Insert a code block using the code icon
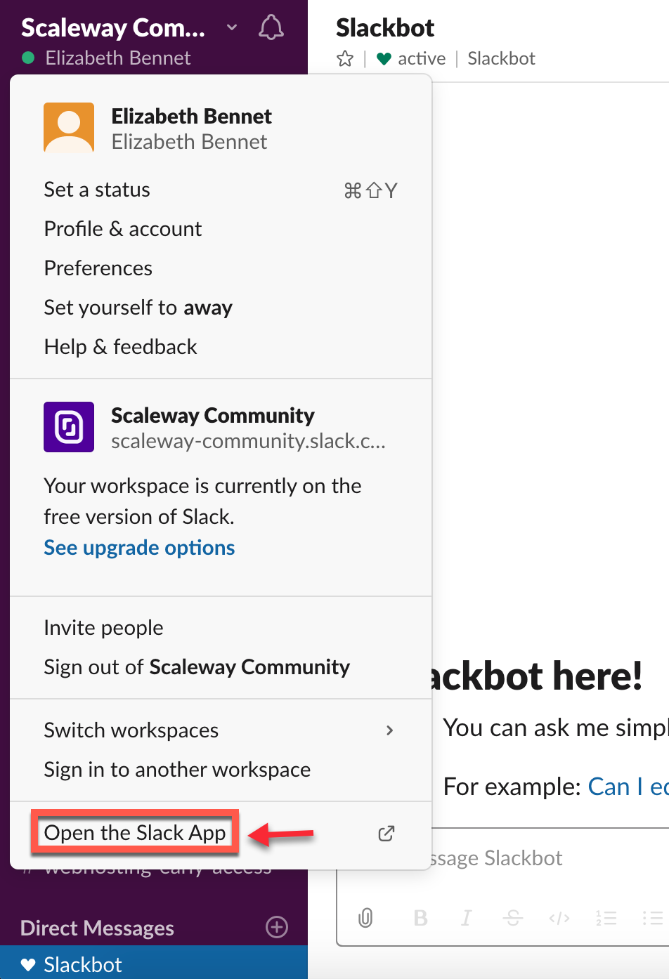Viewport: 669px width, 979px height. pyautogui.click(x=559, y=918)
